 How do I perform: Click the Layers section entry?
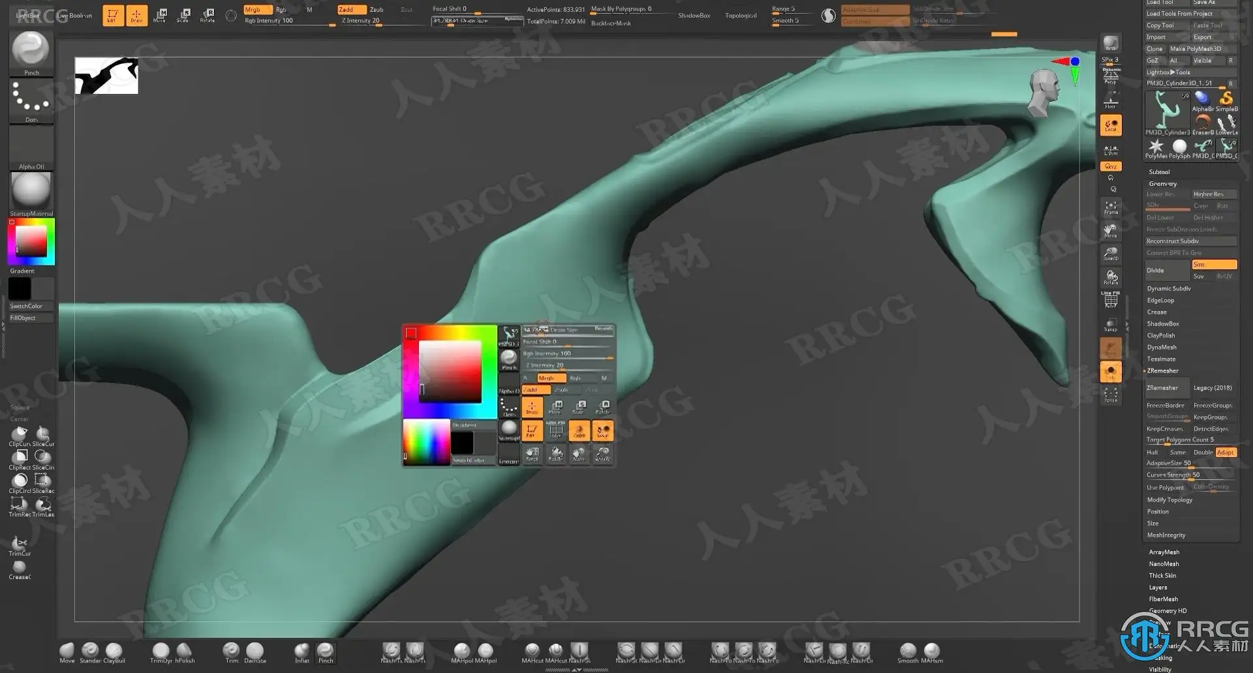(1158, 588)
